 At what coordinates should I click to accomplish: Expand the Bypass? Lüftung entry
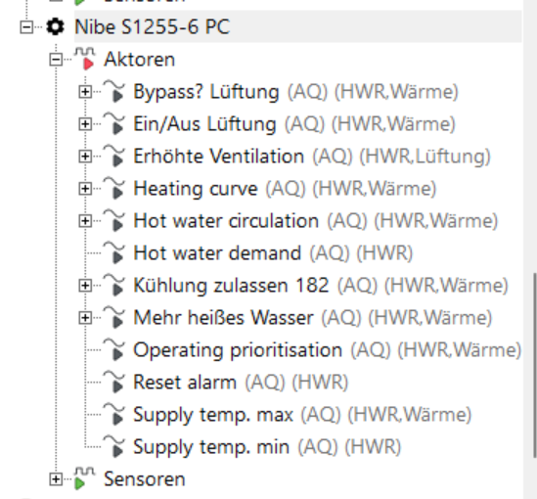tap(85, 91)
